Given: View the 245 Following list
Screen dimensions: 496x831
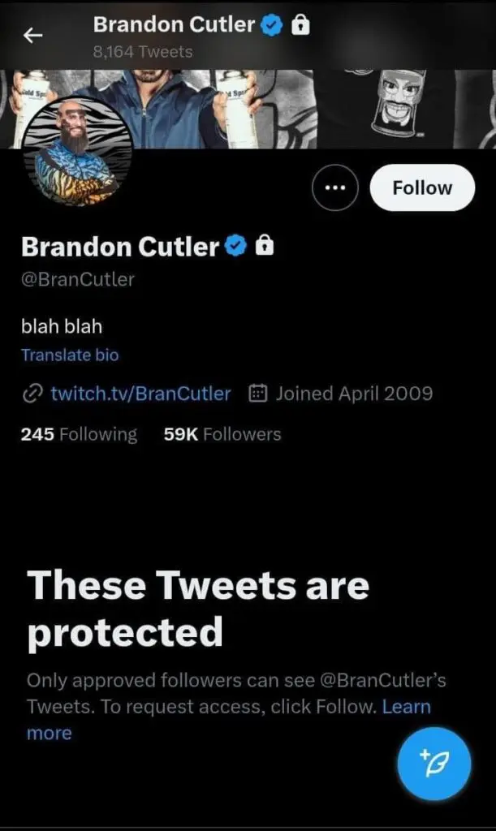Looking at the screenshot, I should pos(79,434).
